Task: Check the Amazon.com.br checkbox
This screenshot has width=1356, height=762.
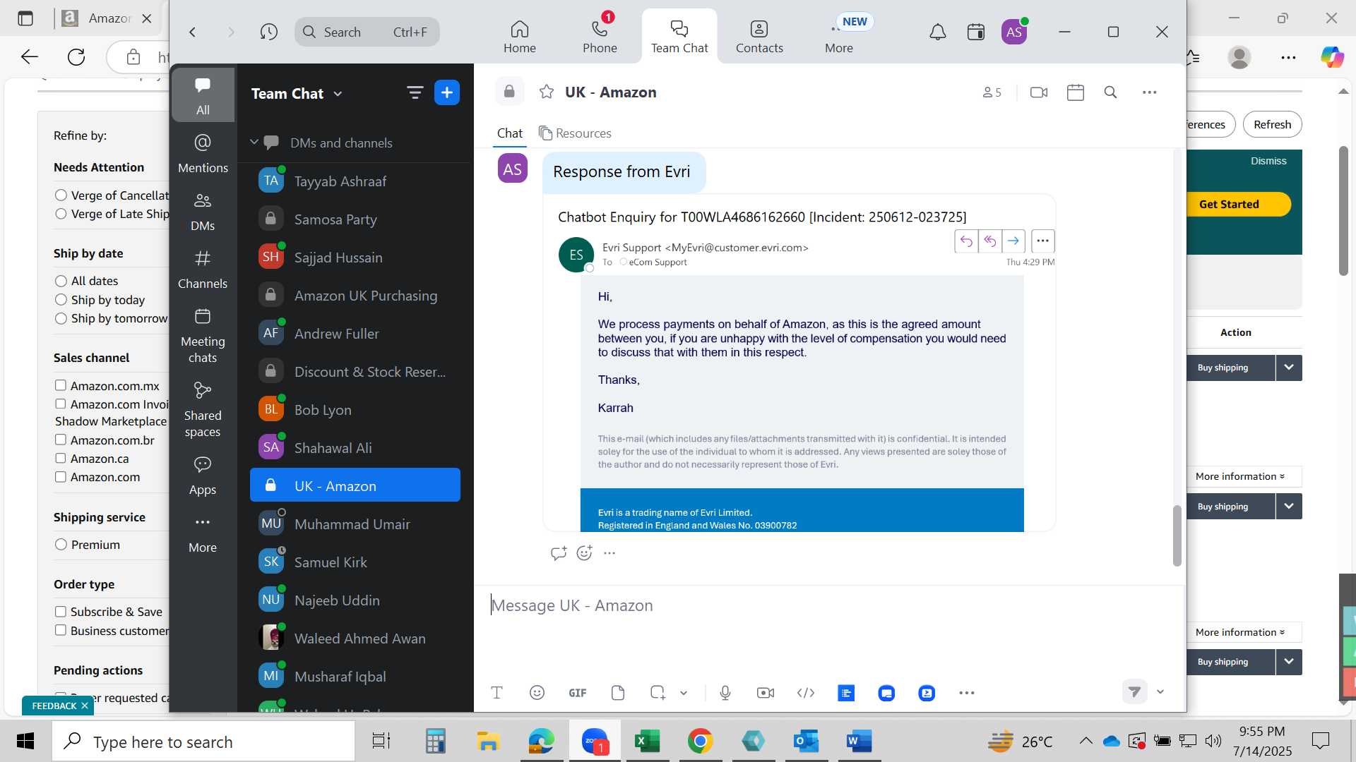Action: click(x=61, y=440)
